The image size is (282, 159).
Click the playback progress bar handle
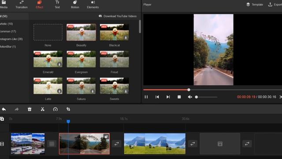[189, 90]
